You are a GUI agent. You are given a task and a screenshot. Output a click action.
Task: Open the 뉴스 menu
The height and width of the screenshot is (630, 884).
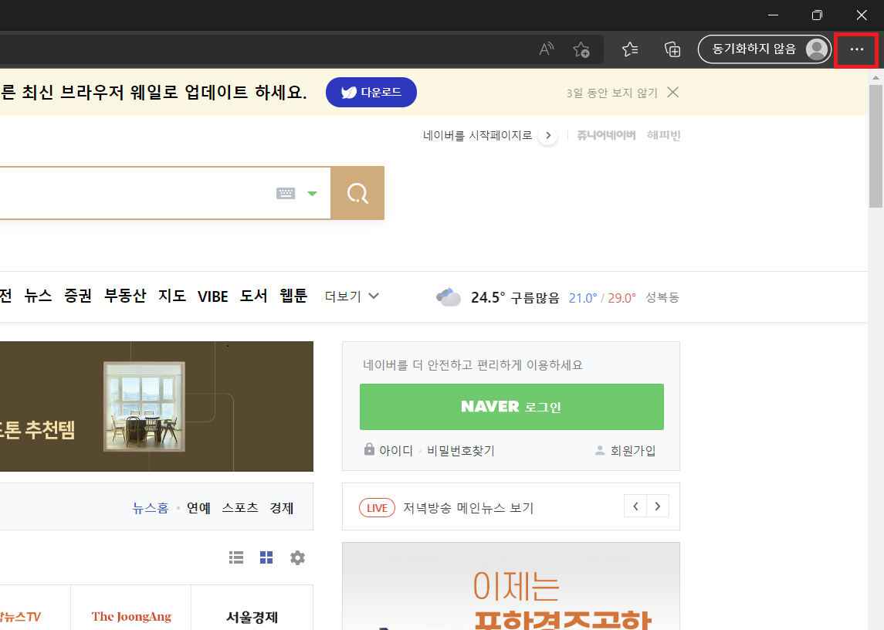tap(38, 296)
